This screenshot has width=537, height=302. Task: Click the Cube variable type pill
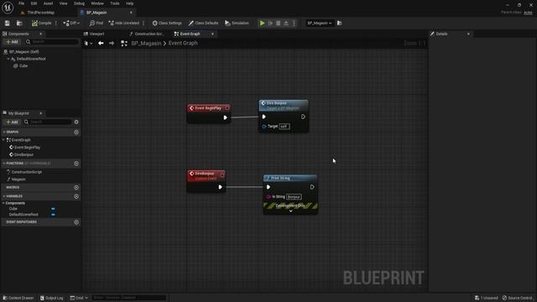(x=53, y=209)
